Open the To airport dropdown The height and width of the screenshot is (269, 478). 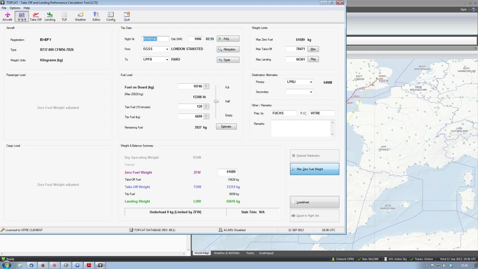(167, 59)
